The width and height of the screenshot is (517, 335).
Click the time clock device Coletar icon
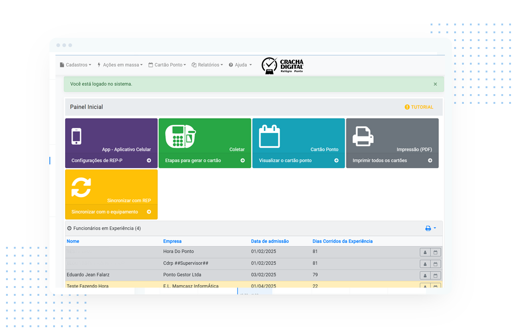point(180,136)
